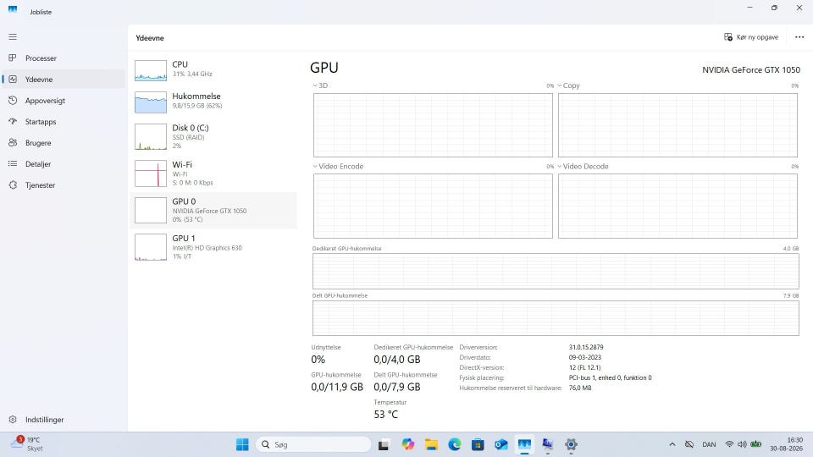Open the Windows Start menu
Image resolution: width=813 pixels, height=457 pixels.
(242, 444)
